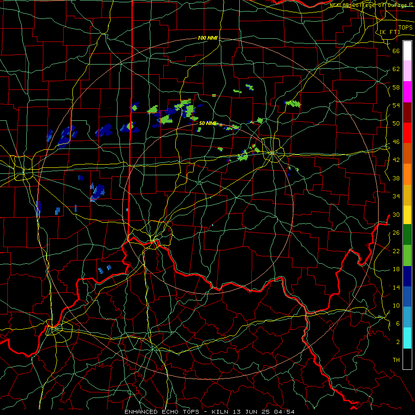Click the "2" scale value
415x415 pixels.
pos(398,342)
